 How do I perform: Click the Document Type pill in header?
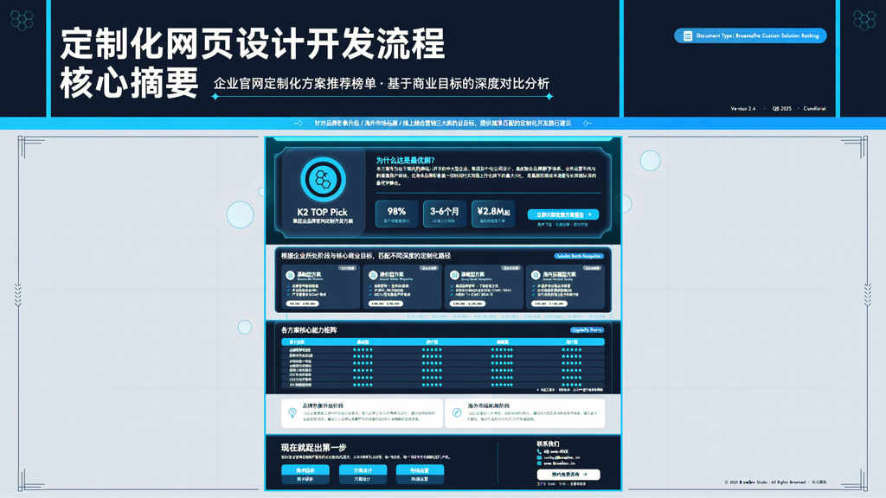pyautogui.click(x=750, y=35)
